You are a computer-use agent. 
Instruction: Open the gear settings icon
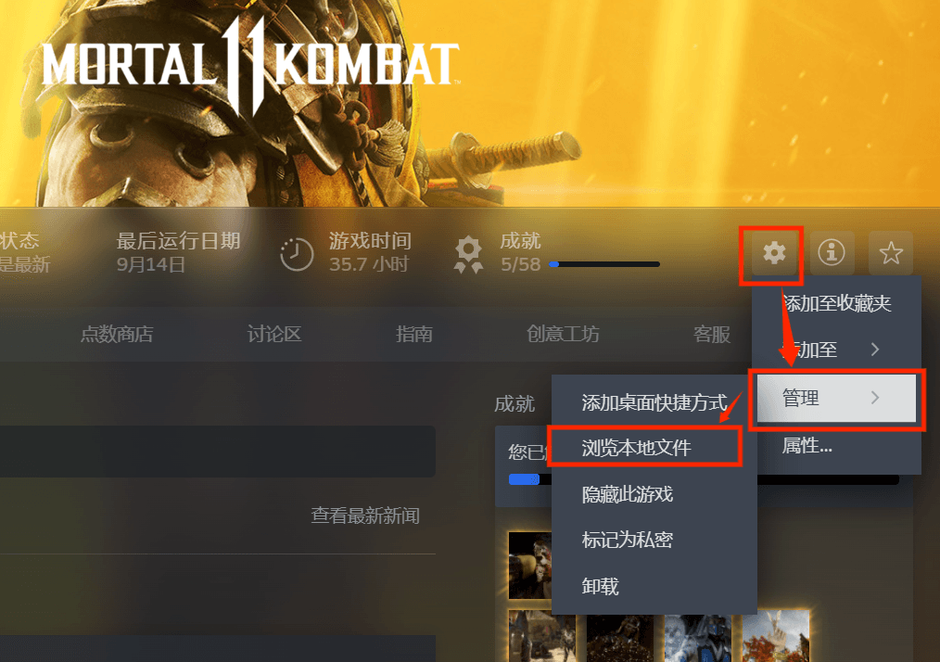[774, 252]
